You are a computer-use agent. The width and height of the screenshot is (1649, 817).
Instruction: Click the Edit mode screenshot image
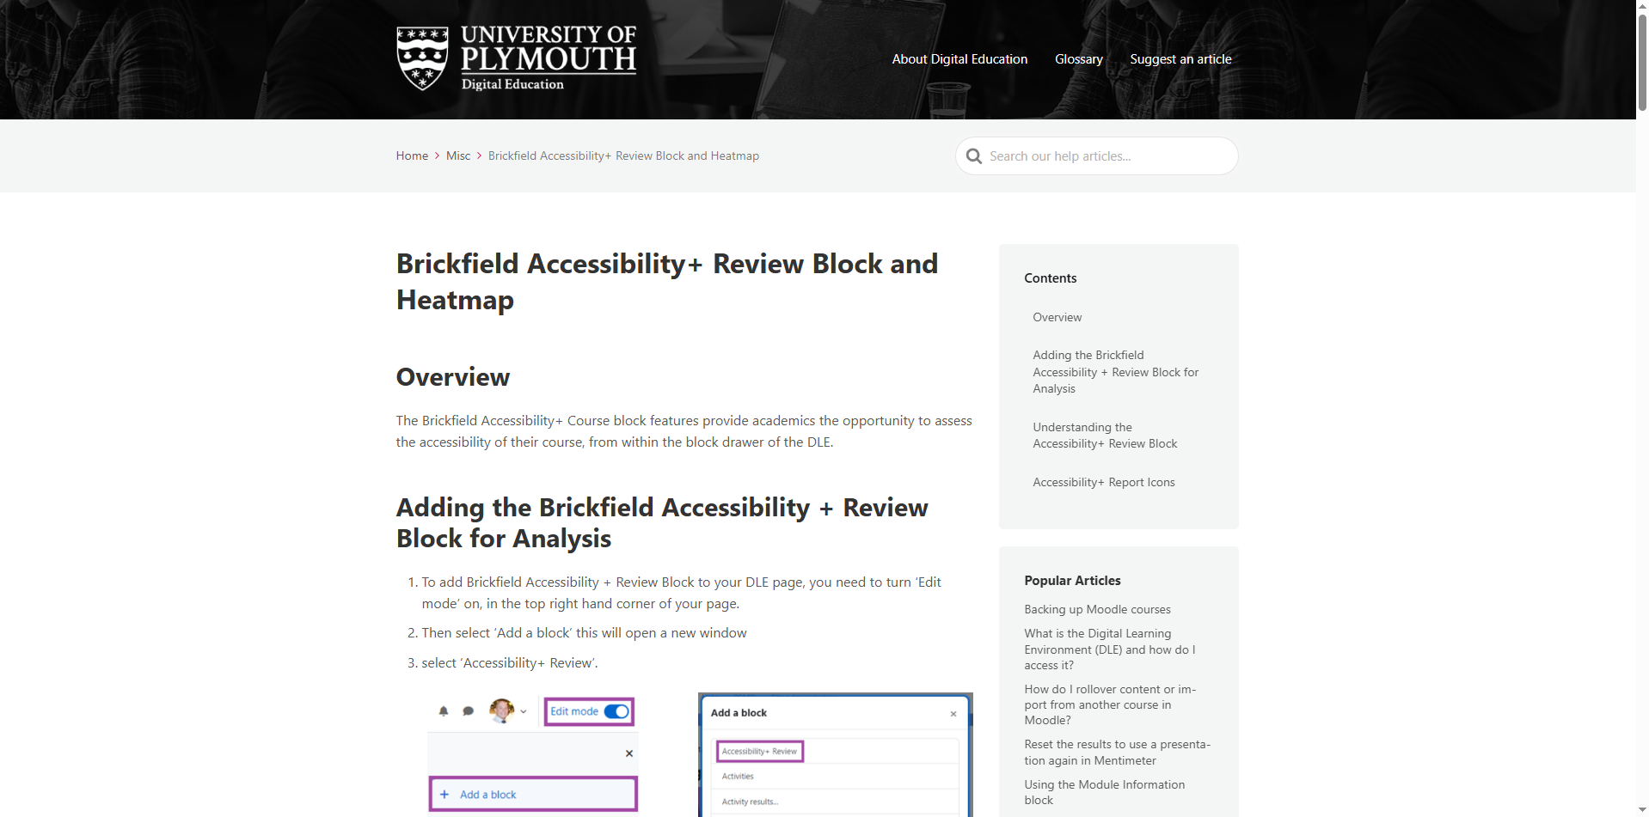(533, 754)
